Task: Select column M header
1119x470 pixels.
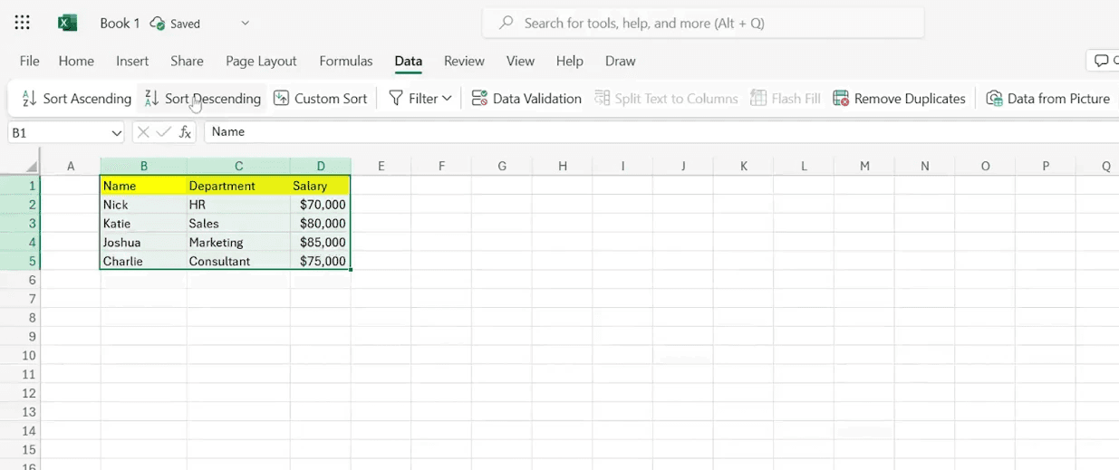Action: point(864,167)
